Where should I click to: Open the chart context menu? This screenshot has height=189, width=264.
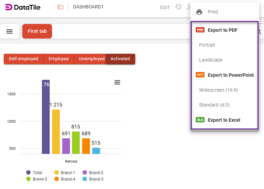[117, 82]
